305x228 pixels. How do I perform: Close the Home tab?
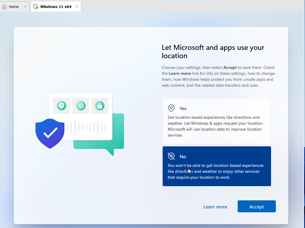point(25,7)
